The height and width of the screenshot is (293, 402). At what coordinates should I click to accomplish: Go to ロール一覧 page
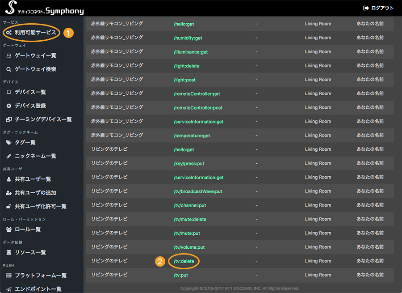tap(28, 229)
